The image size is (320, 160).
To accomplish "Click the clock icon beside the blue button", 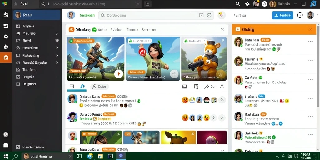I will pos(300,15).
